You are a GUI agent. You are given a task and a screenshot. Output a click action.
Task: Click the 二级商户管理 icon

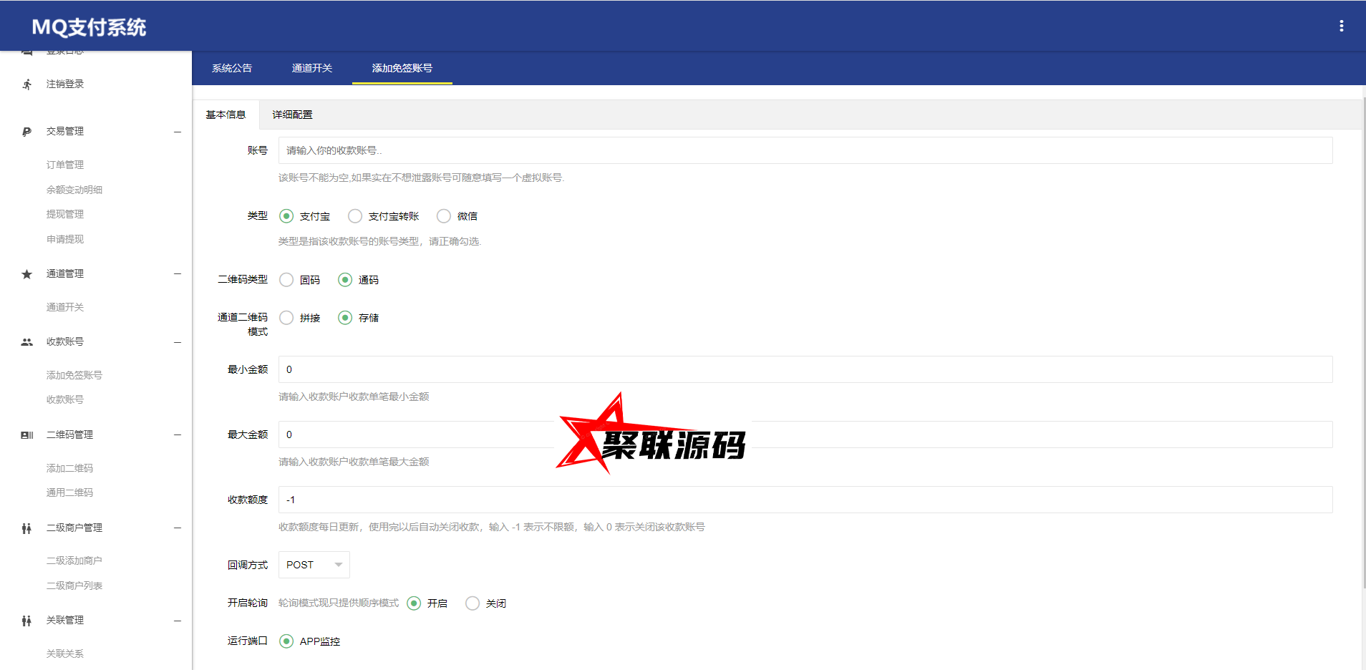26,528
